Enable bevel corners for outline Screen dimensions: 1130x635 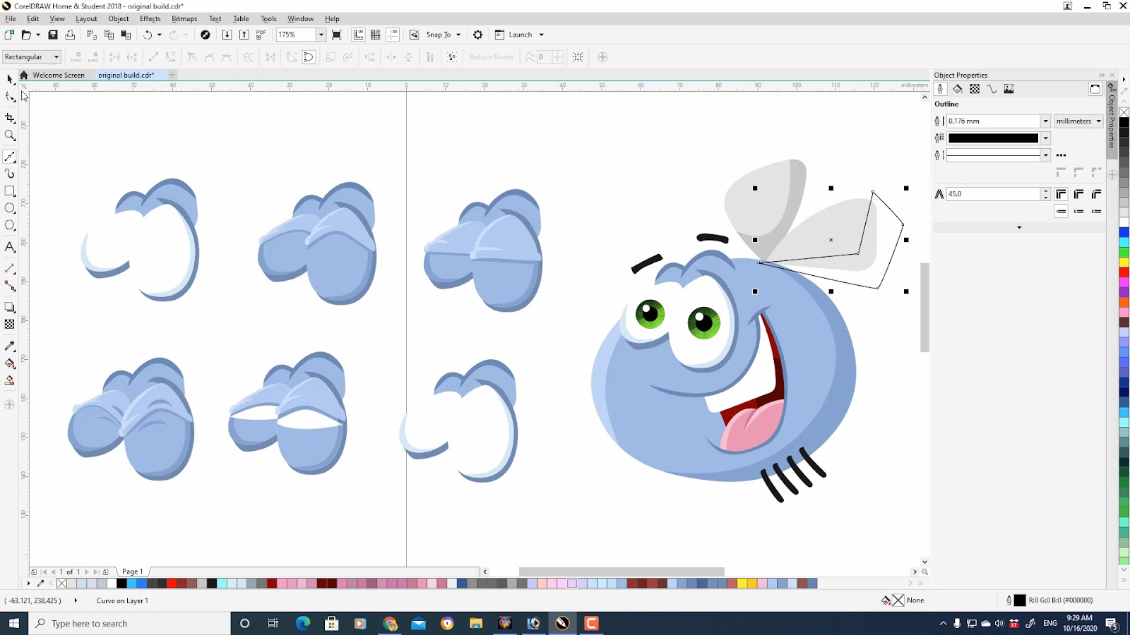coord(1096,194)
